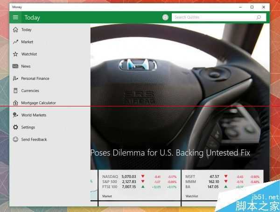Click the Mortgage Calculator house icon
The height and width of the screenshot is (212, 280).
[x=15, y=103]
